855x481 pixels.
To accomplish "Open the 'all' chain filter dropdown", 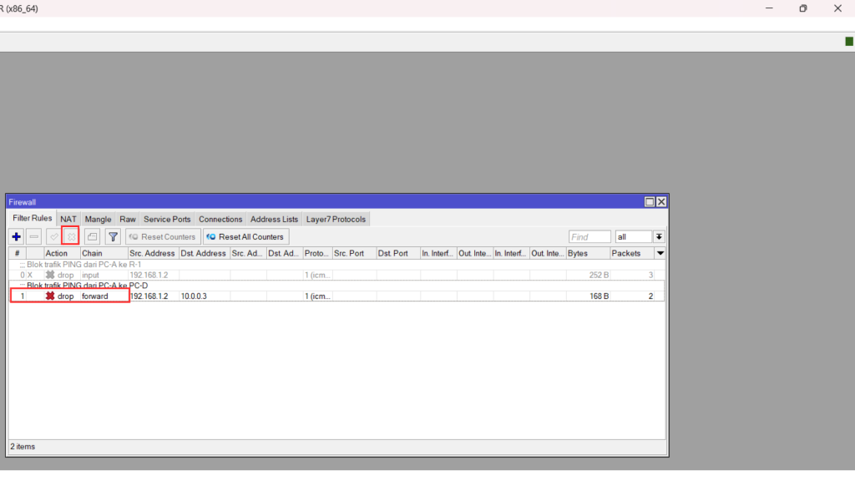I will pos(659,237).
